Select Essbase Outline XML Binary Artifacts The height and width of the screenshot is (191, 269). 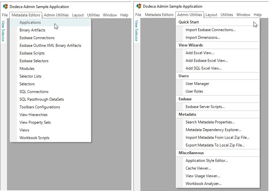point(50,46)
